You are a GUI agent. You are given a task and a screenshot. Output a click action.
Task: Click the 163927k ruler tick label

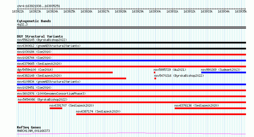pyautogui.click(x=104, y=12)
